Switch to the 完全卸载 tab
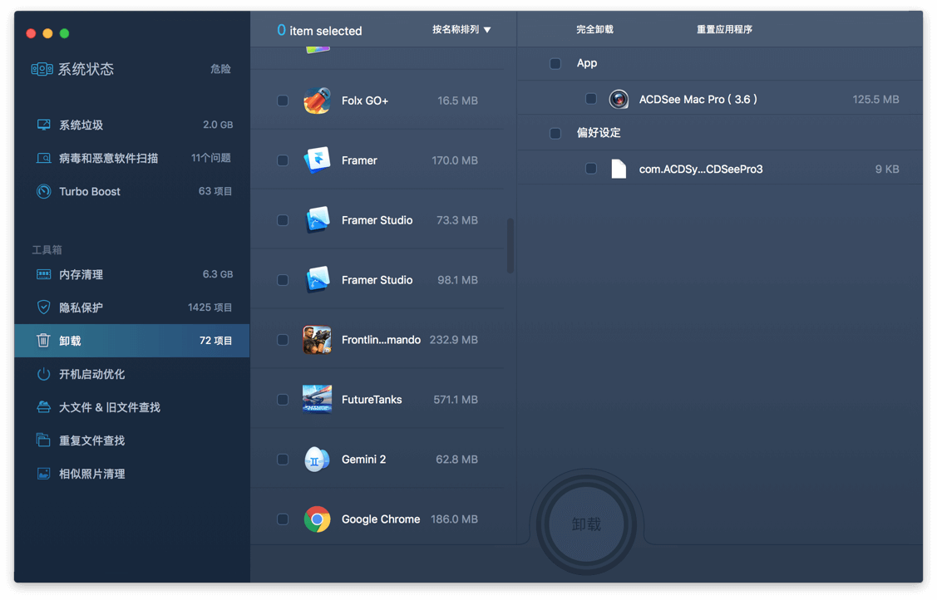 594,30
